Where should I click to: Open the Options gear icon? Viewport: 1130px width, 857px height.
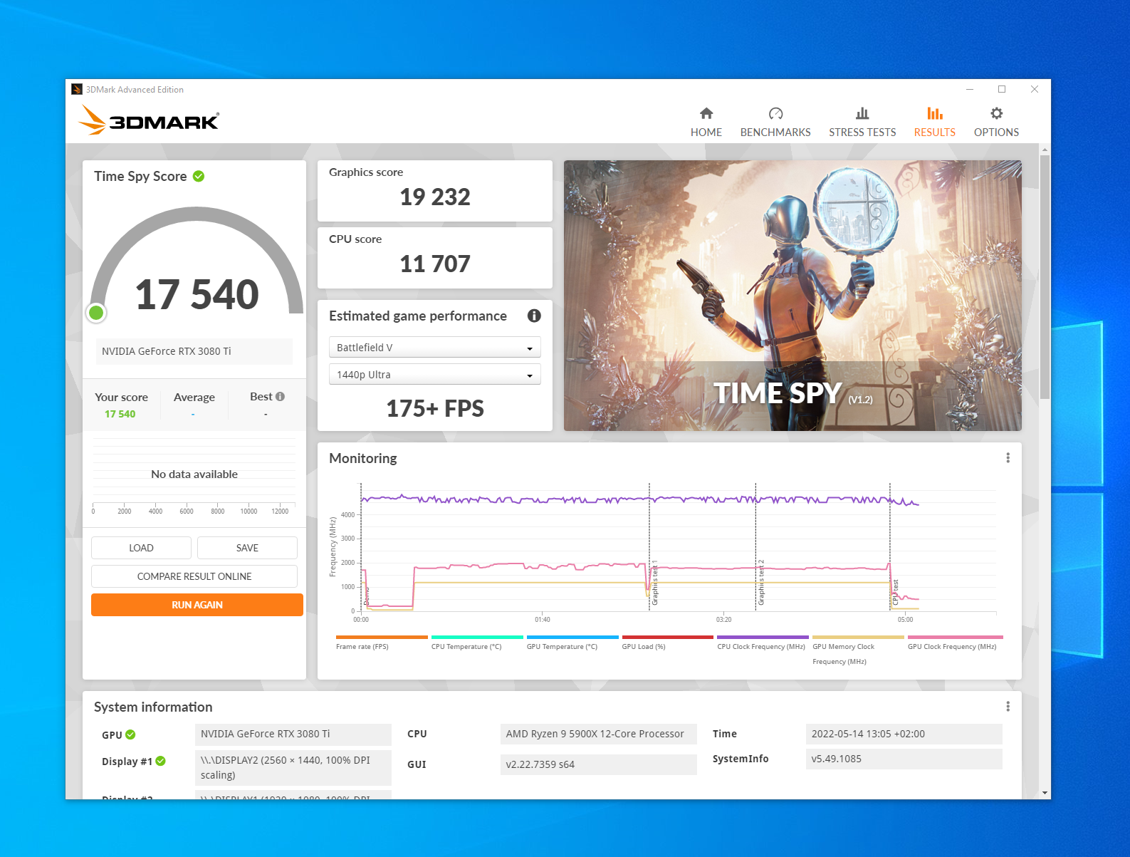click(x=996, y=113)
